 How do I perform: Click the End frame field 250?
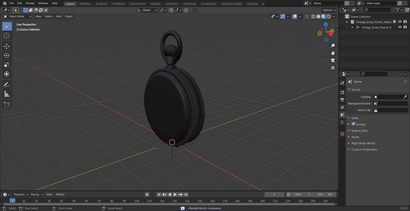tap(325, 195)
